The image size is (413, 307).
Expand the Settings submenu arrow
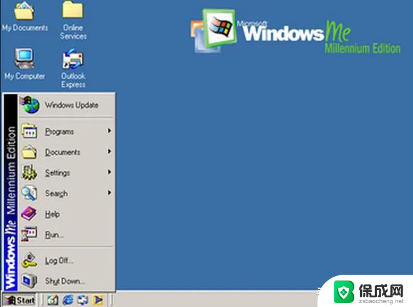tap(109, 172)
